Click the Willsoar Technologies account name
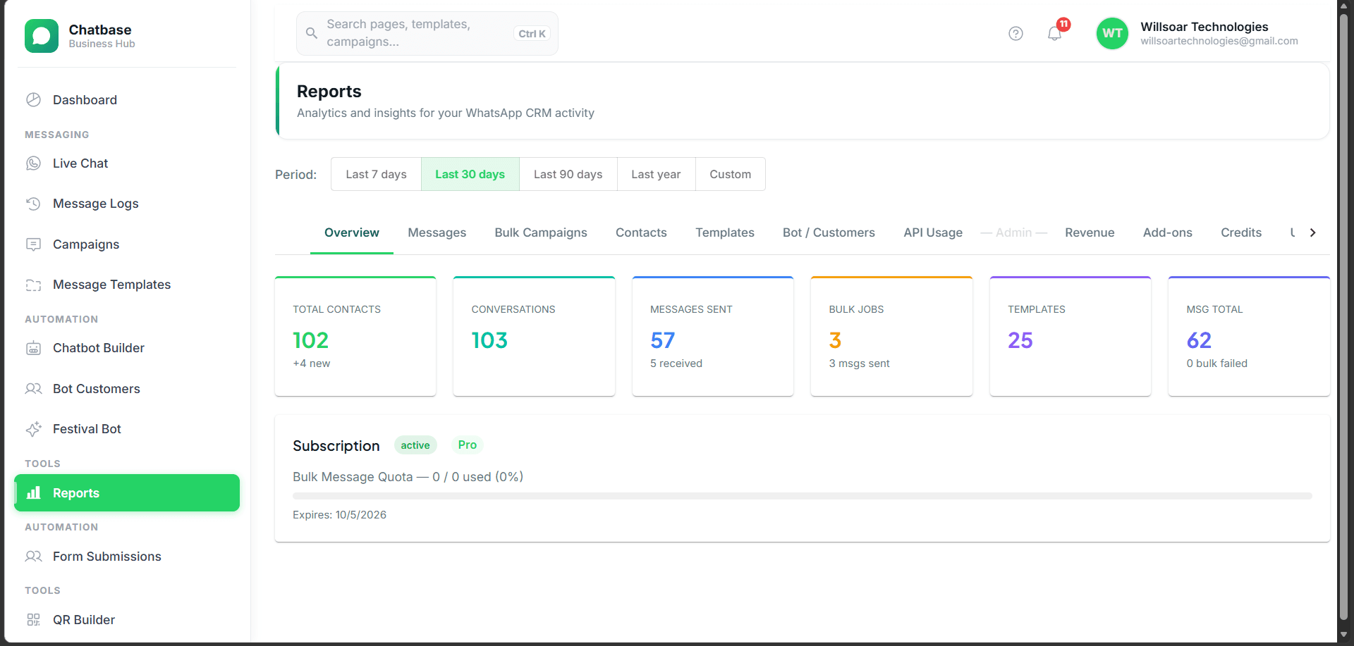This screenshot has height=646, width=1354. [x=1204, y=27]
